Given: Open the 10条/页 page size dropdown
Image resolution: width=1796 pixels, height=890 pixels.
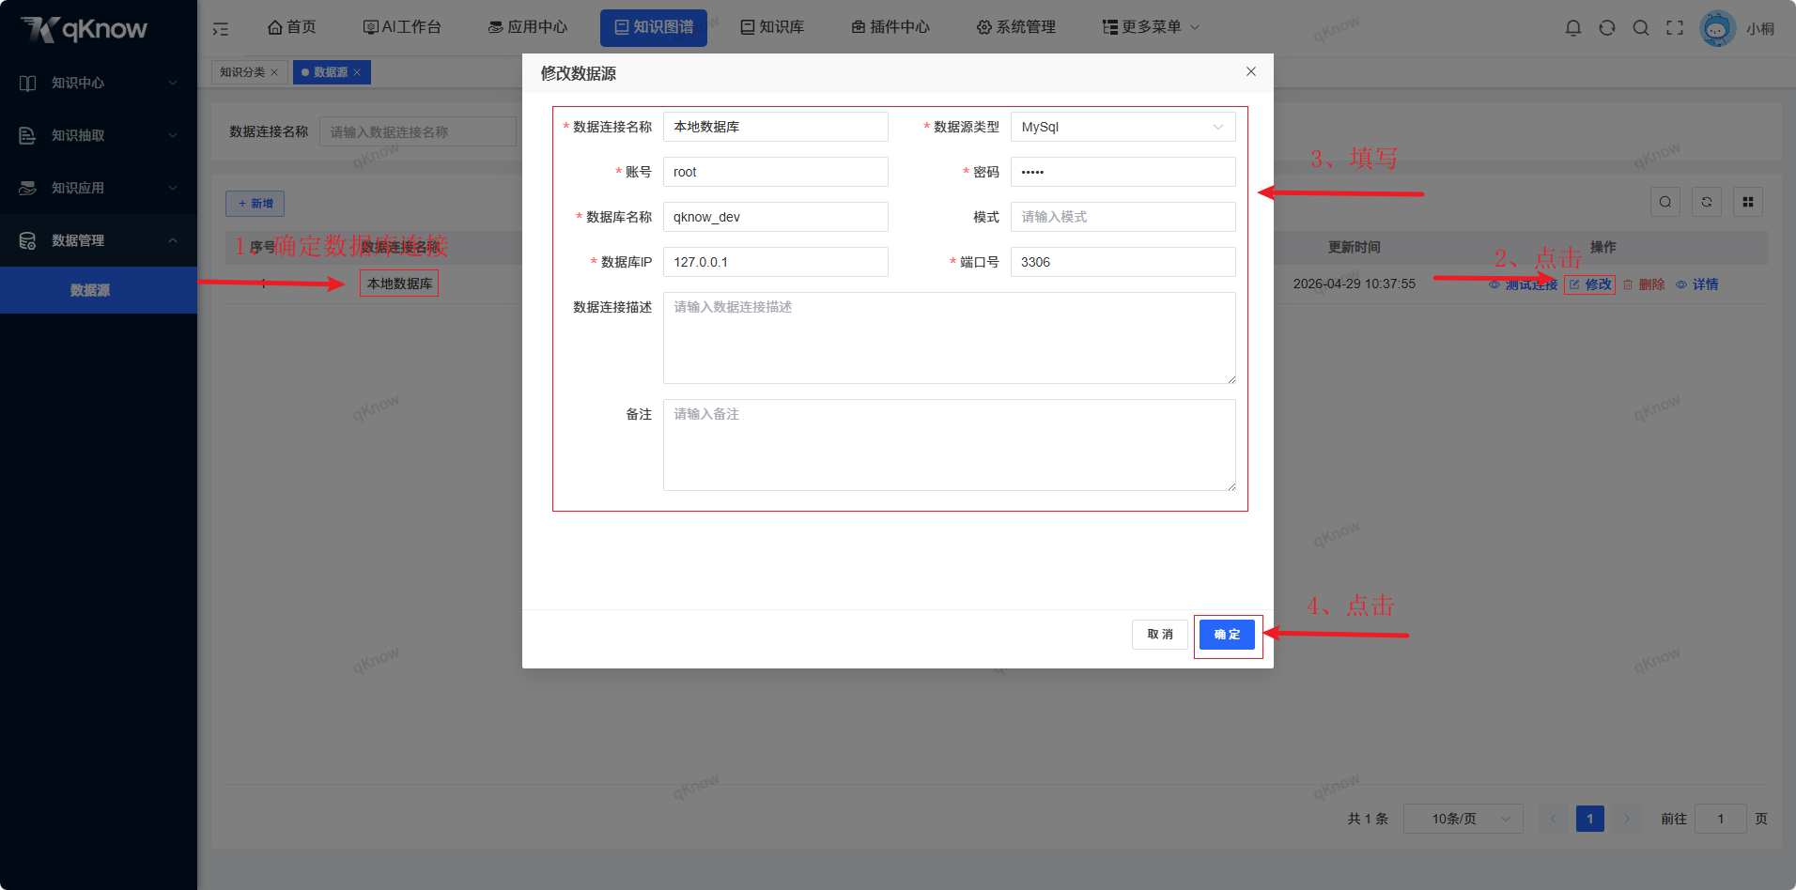Looking at the screenshot, I should 1463,819.
